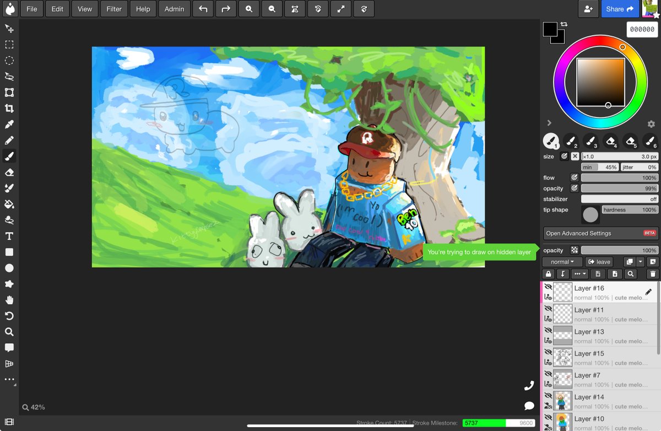The image size is (661, 431).
Task: Select brush preset slot 2
Action: point(571,141)
